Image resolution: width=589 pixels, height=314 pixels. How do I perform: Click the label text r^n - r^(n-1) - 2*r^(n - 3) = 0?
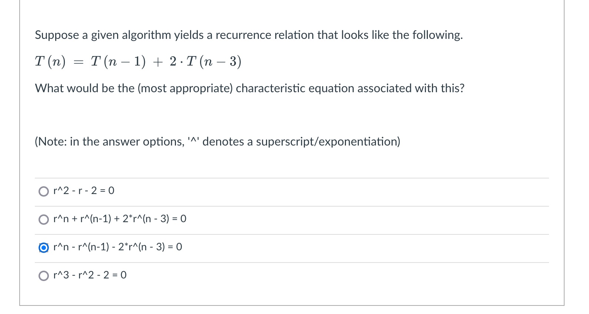[x=118, y=247]
